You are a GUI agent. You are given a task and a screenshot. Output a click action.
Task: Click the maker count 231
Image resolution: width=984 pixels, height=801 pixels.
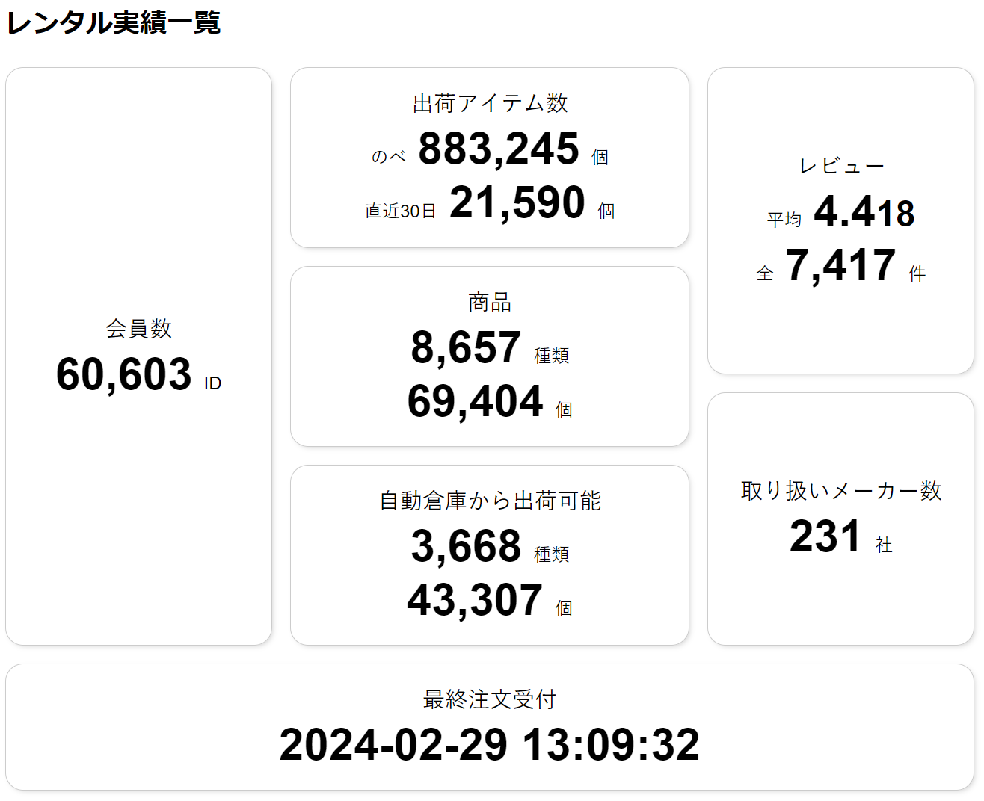point(826,536)
